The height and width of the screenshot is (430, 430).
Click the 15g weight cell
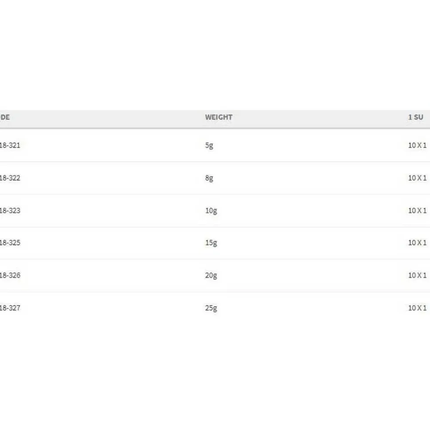(x=211, y=243)
